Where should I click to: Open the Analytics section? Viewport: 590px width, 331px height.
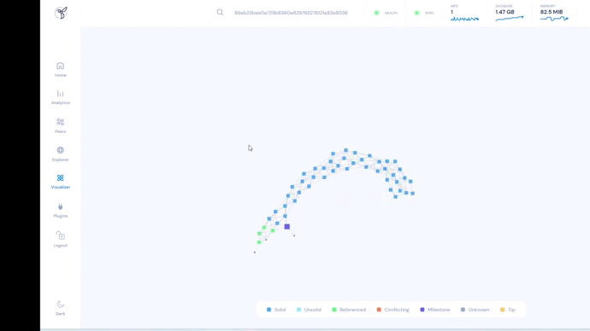[60, 97]
